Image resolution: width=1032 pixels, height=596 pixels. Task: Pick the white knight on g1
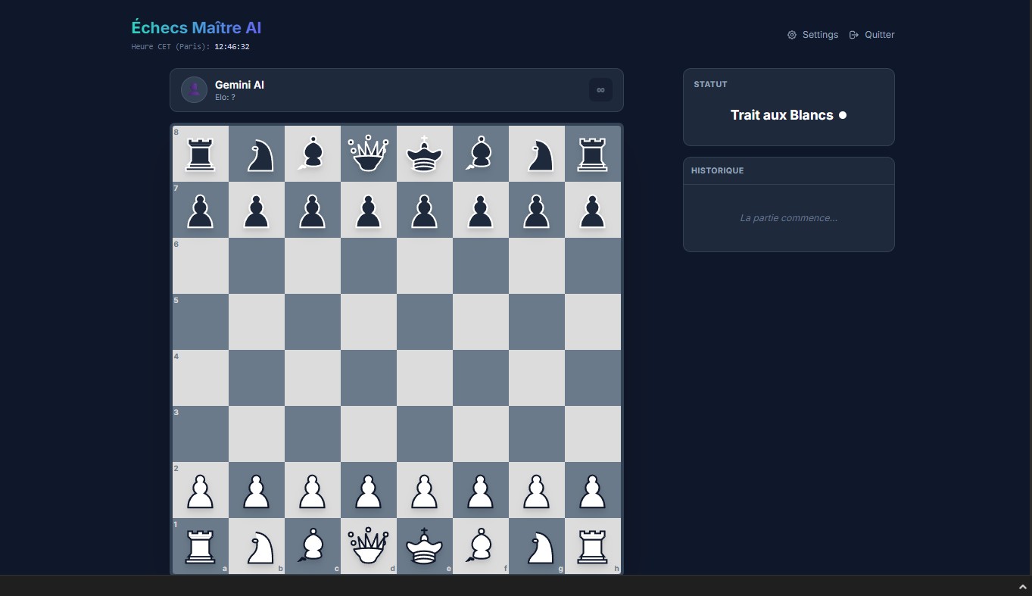pos(536,546)
